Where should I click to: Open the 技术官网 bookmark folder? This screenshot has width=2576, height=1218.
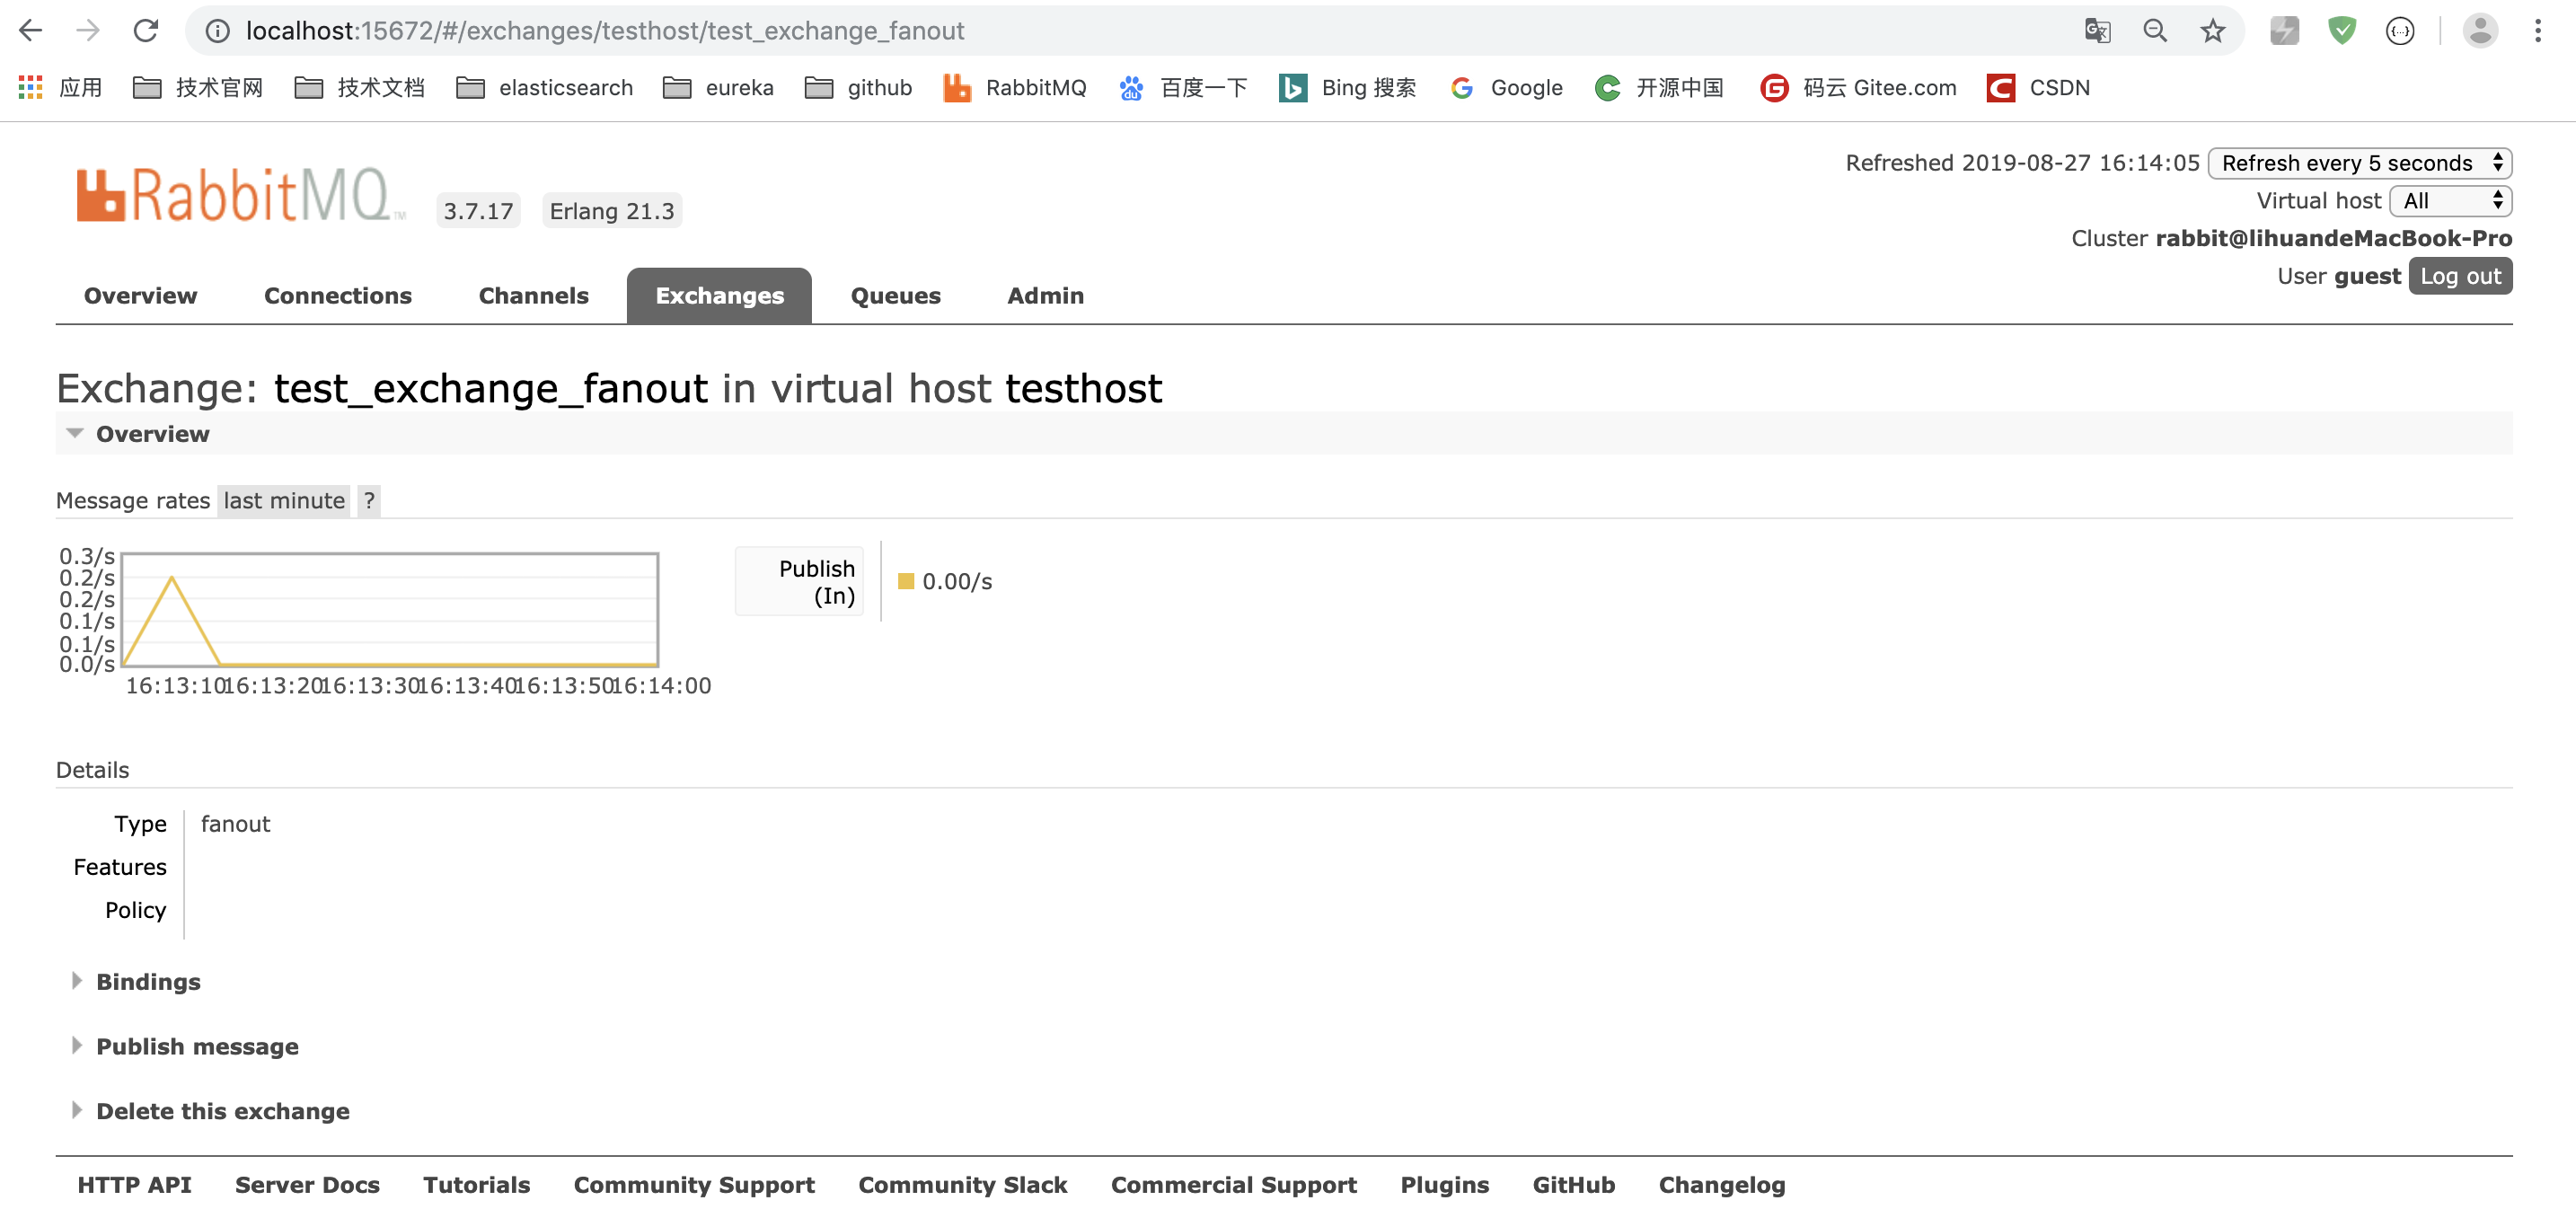pos(198,88)
